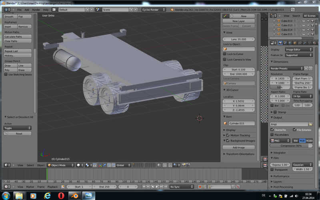The width and height of the screenshot is (320, 200).
Task: Open the Toggle action dropdown
Action: pos(17,128)
